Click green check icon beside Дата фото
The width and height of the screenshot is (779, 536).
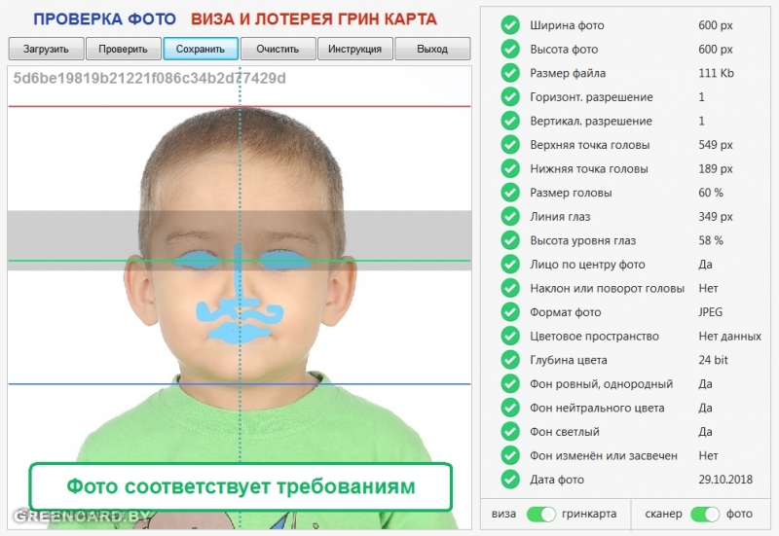pos(510,479)
